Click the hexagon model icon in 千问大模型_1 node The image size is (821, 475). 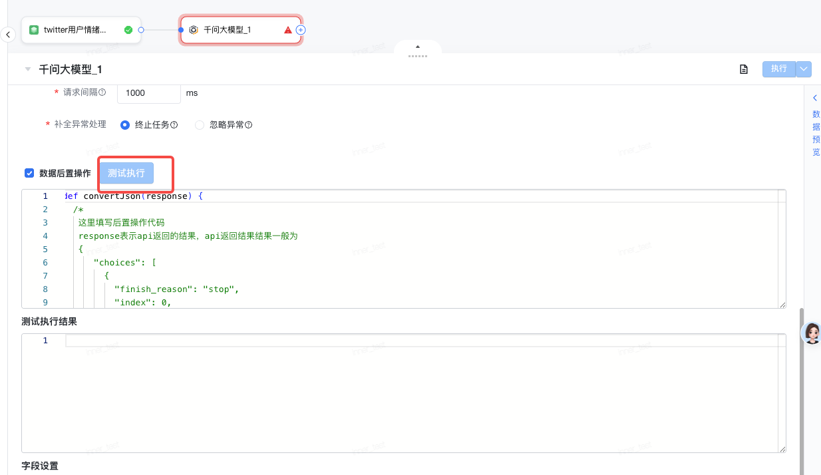194,30
